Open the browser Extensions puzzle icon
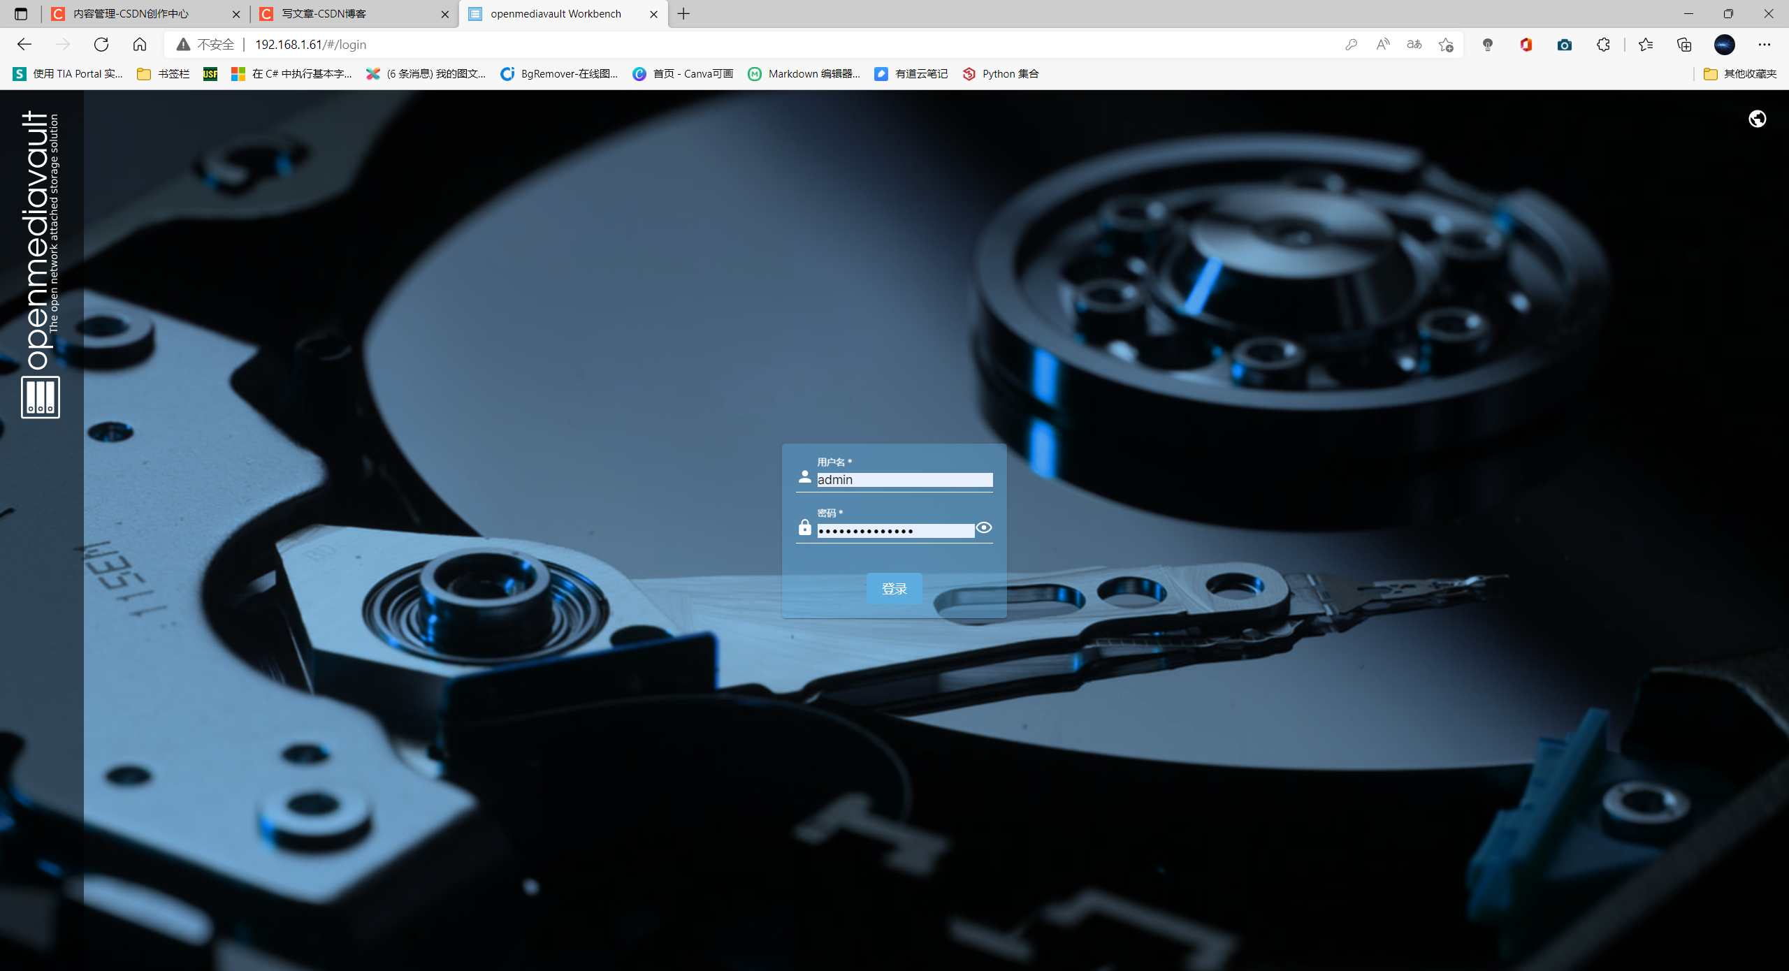The image size is (1789, 971). [1603, 44]
